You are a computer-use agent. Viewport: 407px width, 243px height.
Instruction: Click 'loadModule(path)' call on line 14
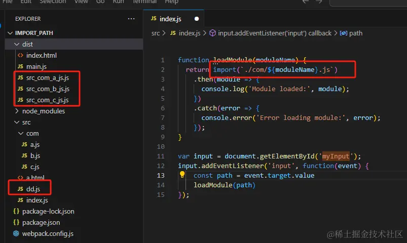[x=225, y=185]
